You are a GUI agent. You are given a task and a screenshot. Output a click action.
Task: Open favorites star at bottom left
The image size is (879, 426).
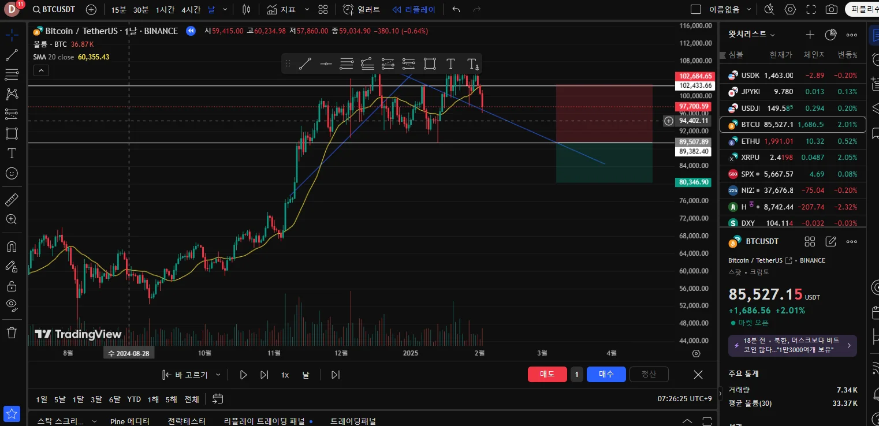tap(12, 414)
